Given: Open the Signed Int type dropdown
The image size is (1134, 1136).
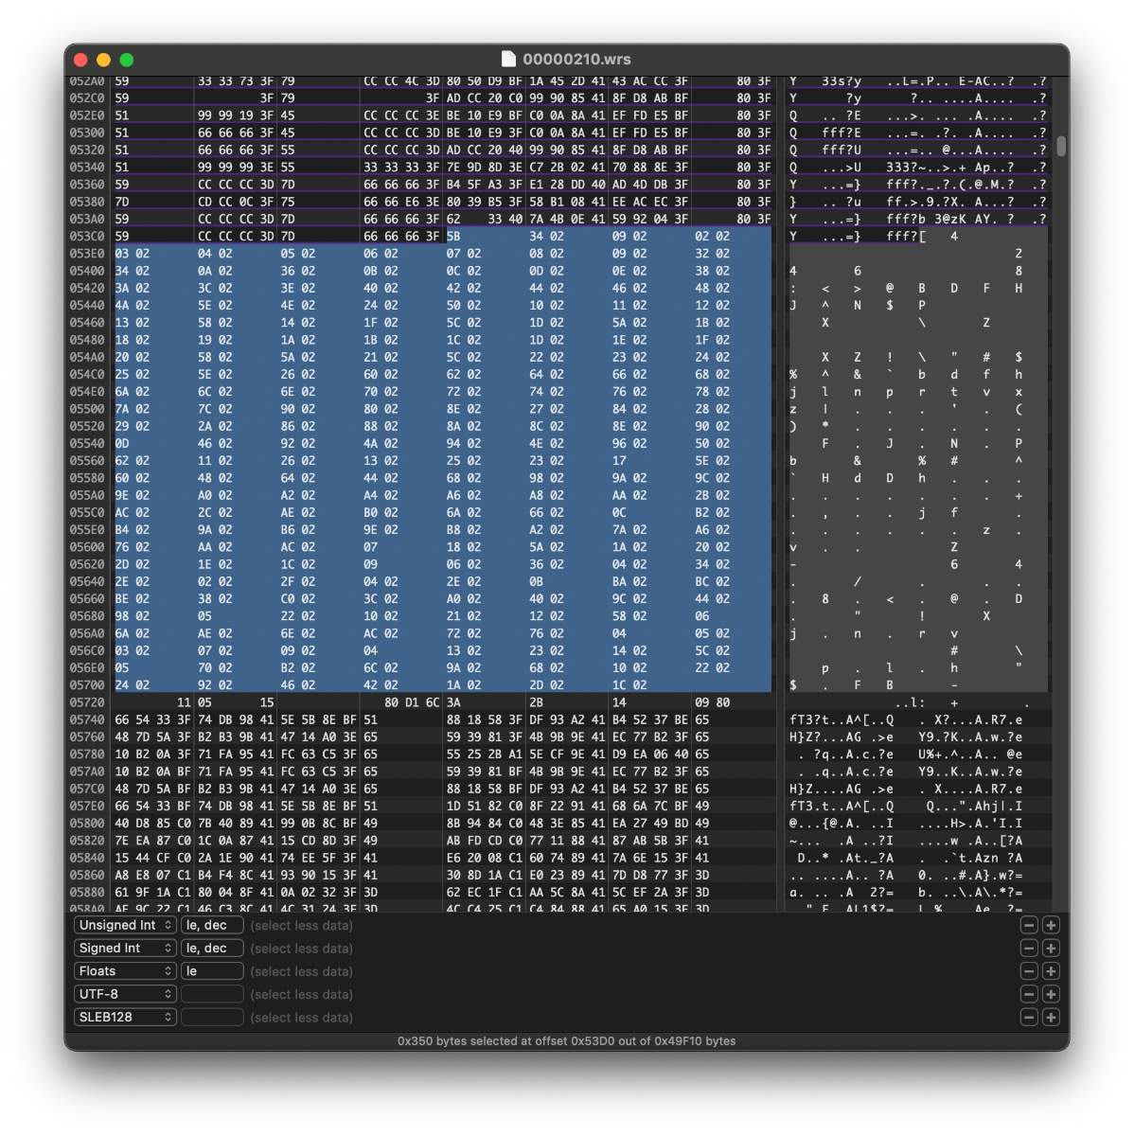Looking at the screenshot, I should (125, 949).
